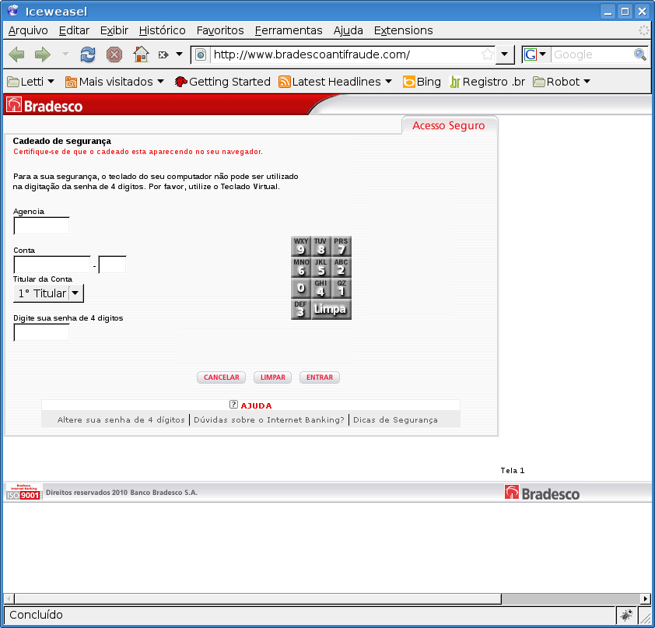Click the ENTRAR button
655x628 pixels.
[x=320, y=377]
